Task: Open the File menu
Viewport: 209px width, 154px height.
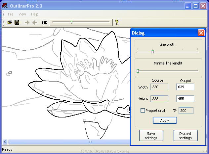Action: coord(11,14)
